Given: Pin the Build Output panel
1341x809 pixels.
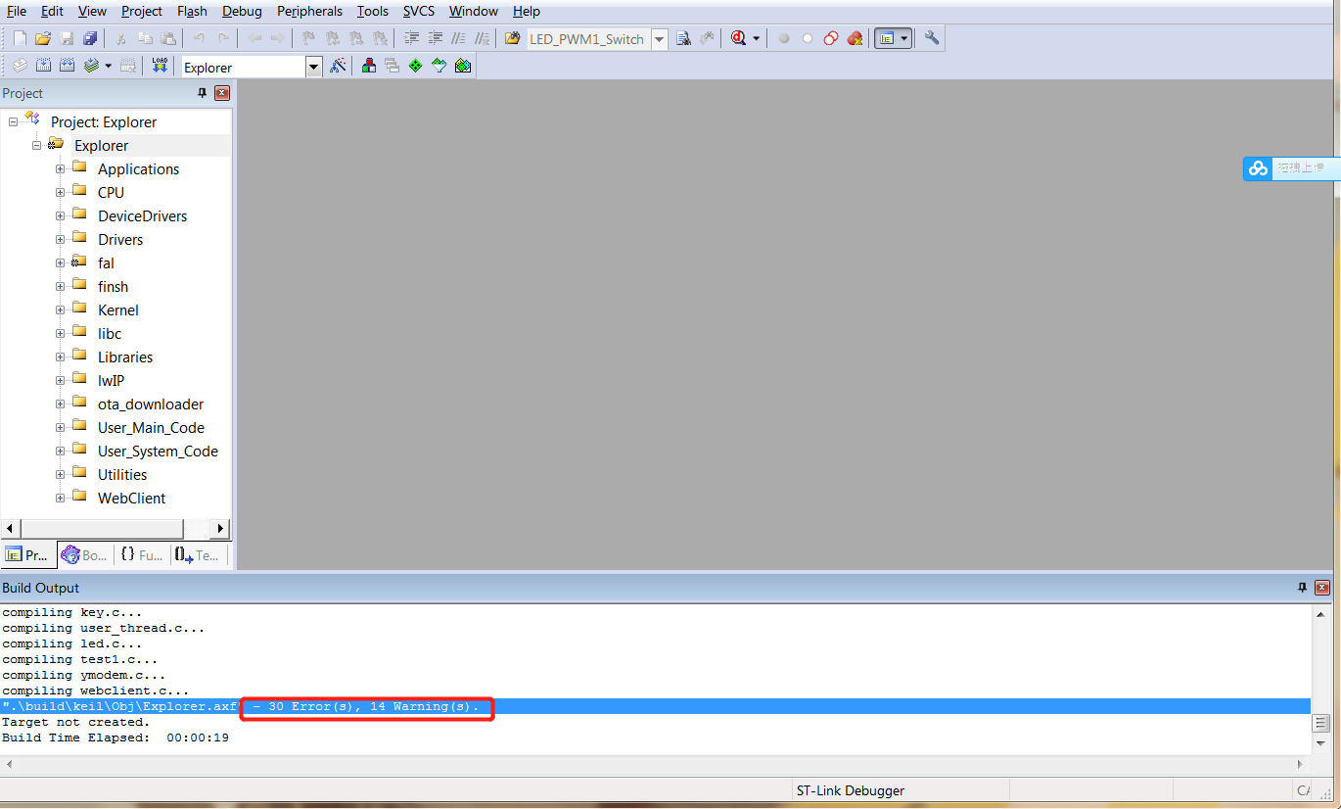Looking at the screenshot, I should point(1302,588).
